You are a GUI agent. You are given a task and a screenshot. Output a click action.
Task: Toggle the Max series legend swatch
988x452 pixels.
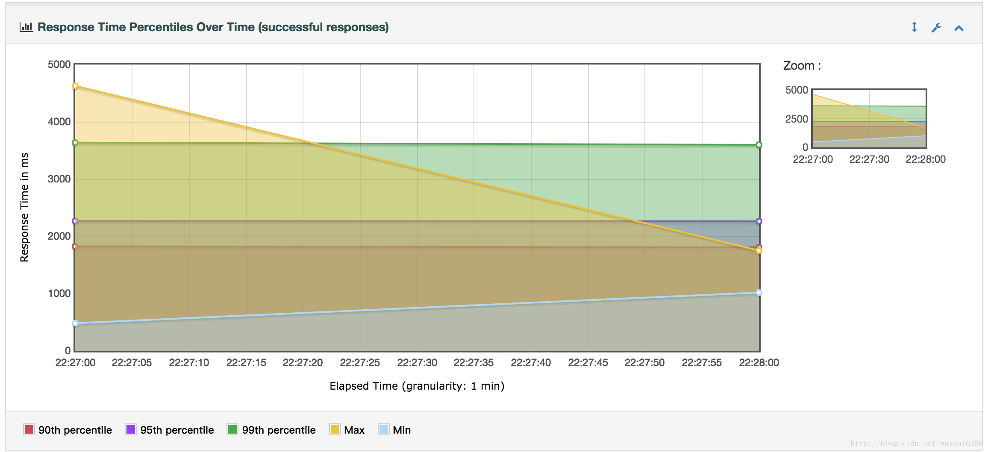click(x=335, y=429)
